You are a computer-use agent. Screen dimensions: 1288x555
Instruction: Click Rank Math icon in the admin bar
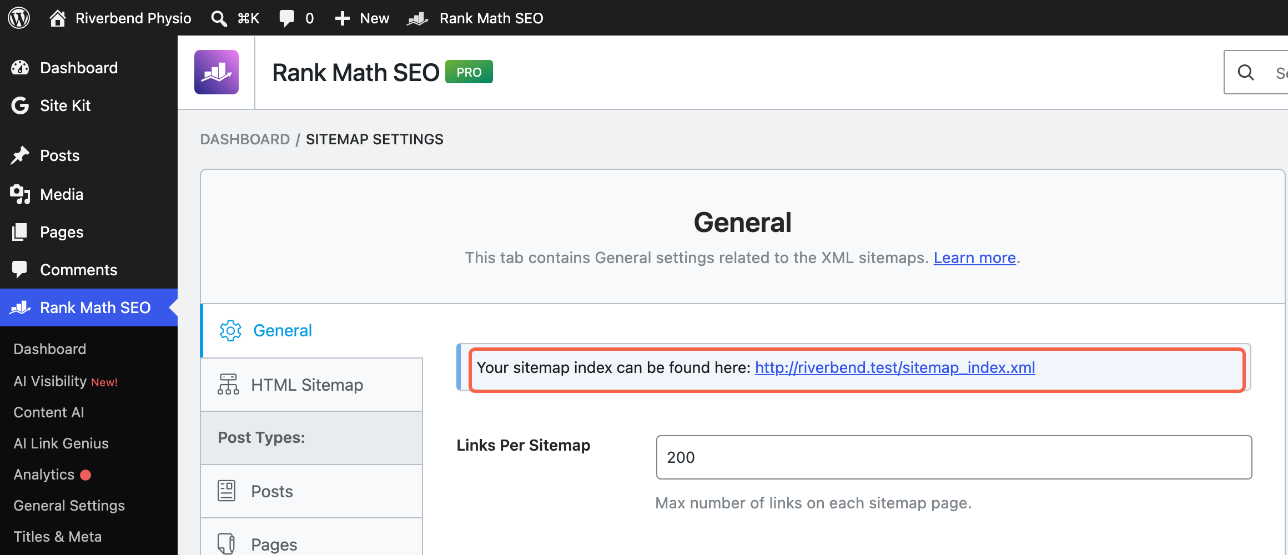click(x=417, y=18)
